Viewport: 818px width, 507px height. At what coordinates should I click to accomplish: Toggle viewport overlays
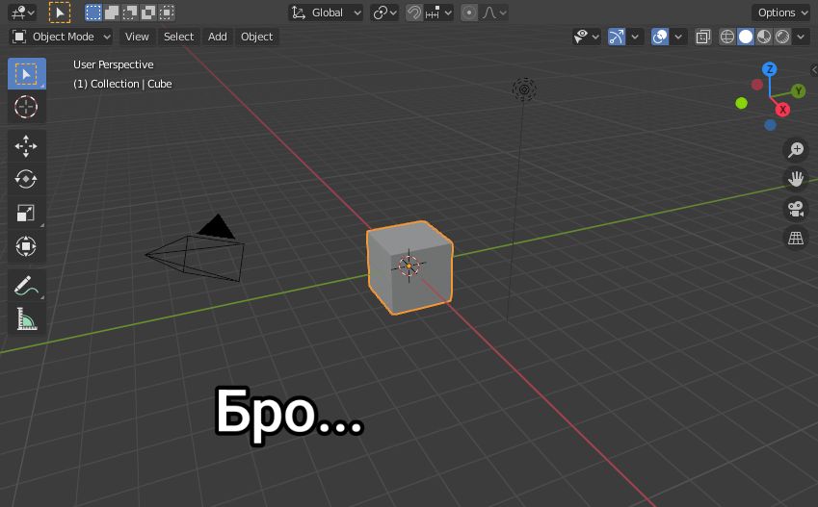click(x=660, y=37)
